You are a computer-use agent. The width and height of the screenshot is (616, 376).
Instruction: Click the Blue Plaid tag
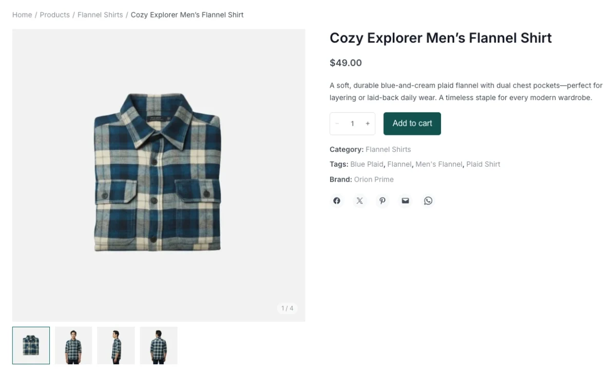pos(367,164)
